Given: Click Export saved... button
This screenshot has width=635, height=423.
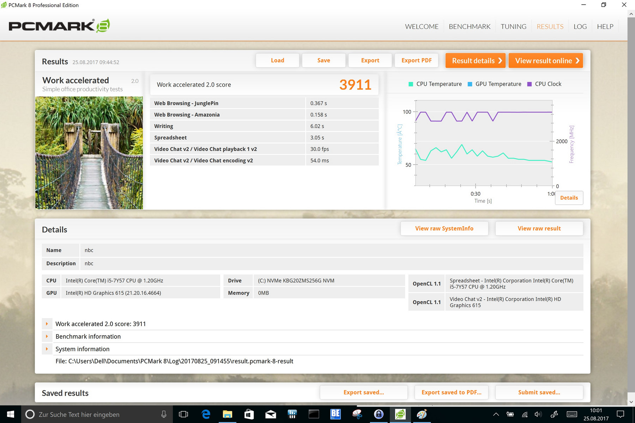Looking at the screenshot, I should (x=364, y=392).
